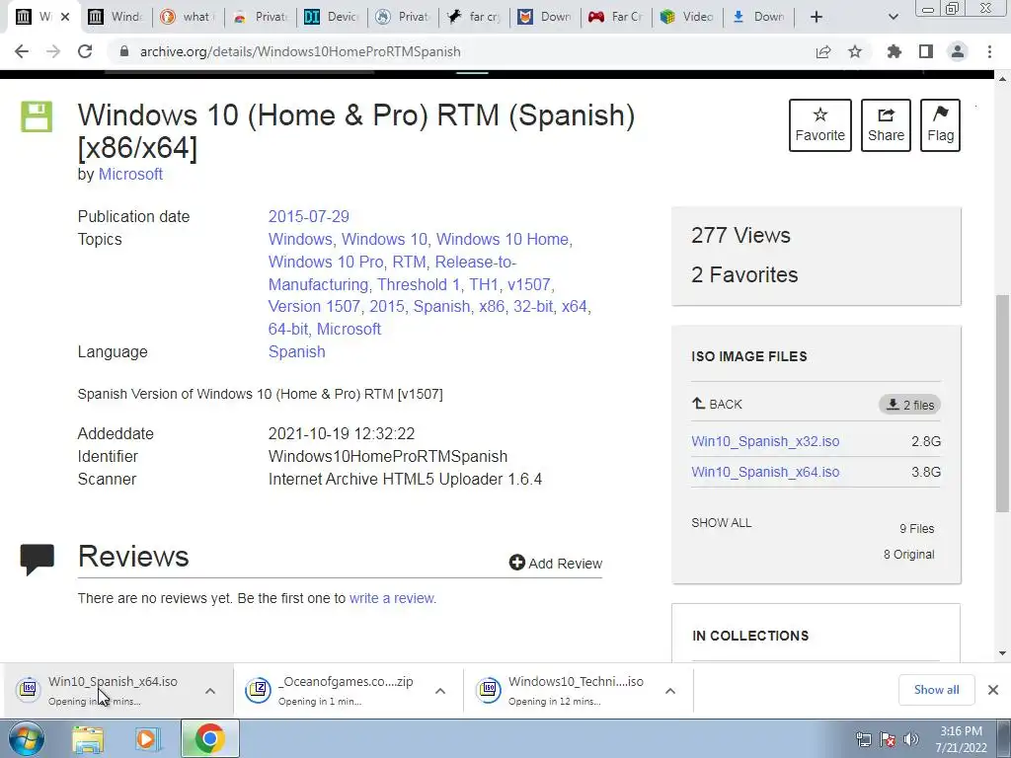
Task: Toggle the browser side panel icon
Action: coord(926,51)
